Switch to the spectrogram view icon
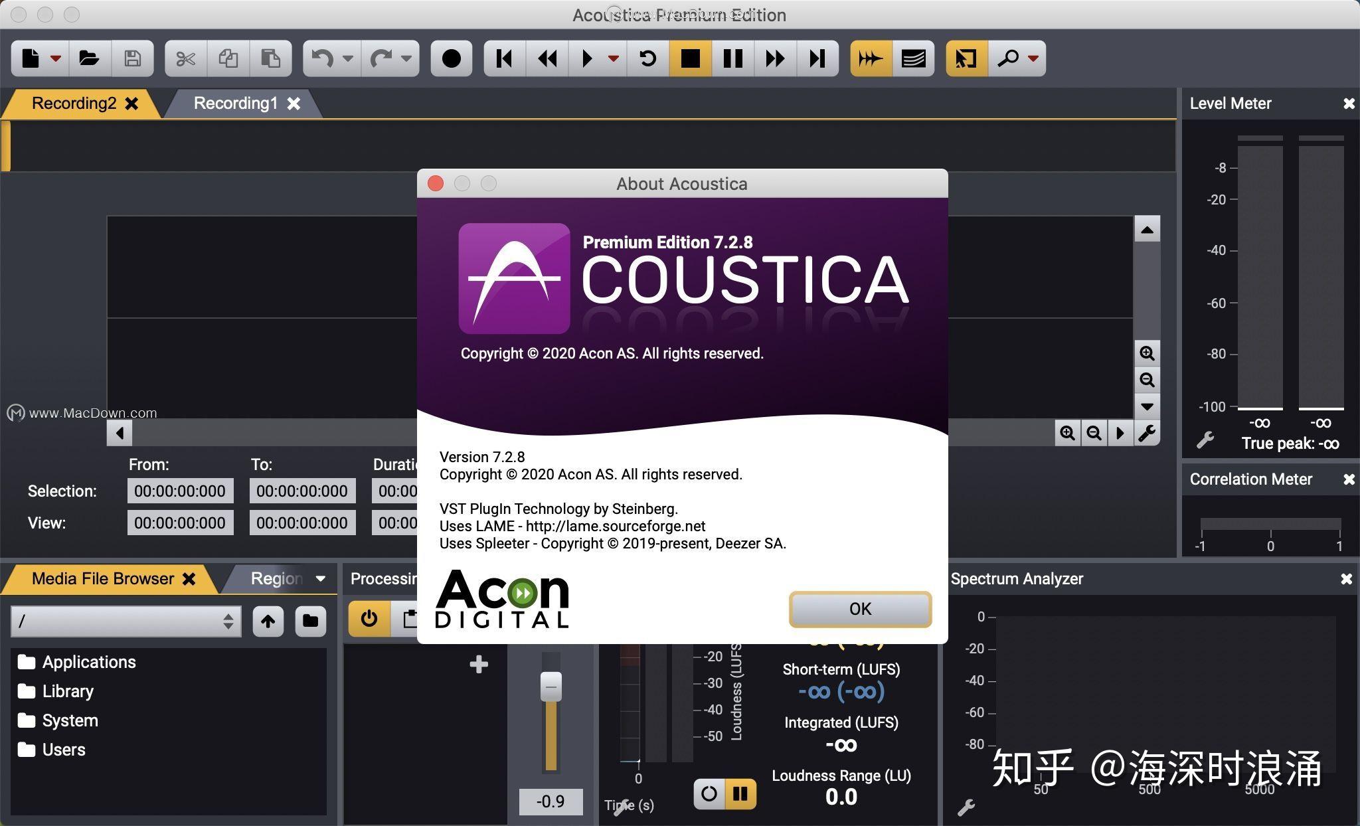Screen dimensions: 1360x826 coord(913,58)
